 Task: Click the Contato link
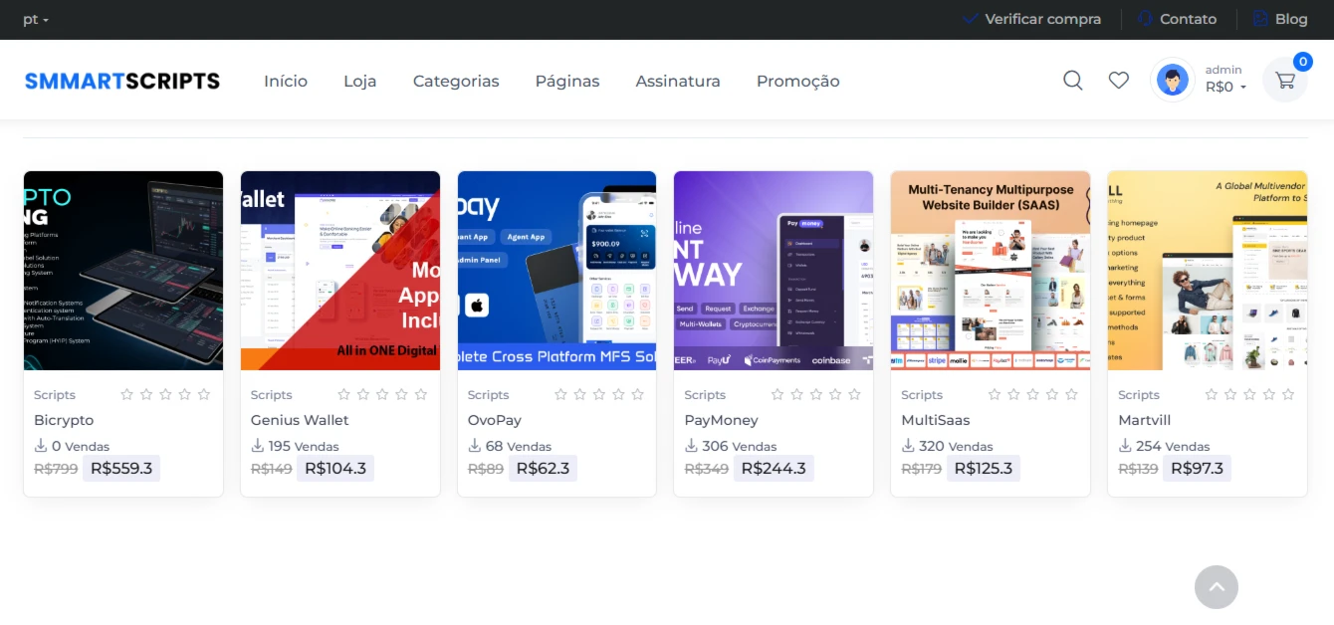[1188, 19]
